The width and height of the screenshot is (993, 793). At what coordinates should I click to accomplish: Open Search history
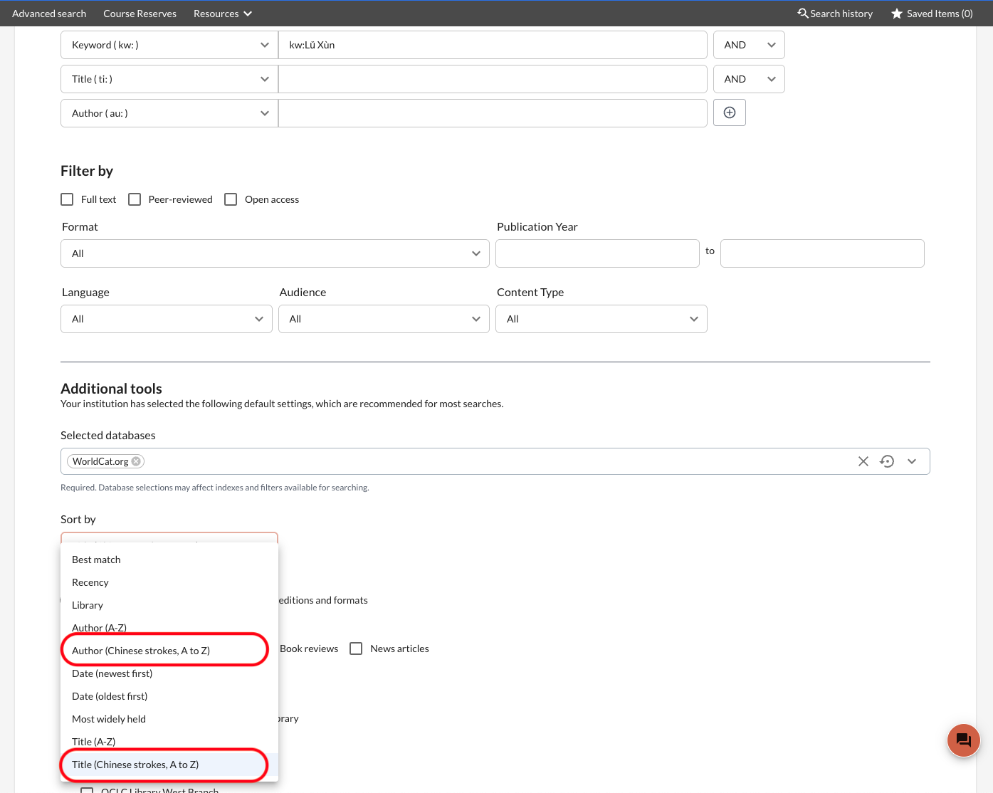point(835,14)
